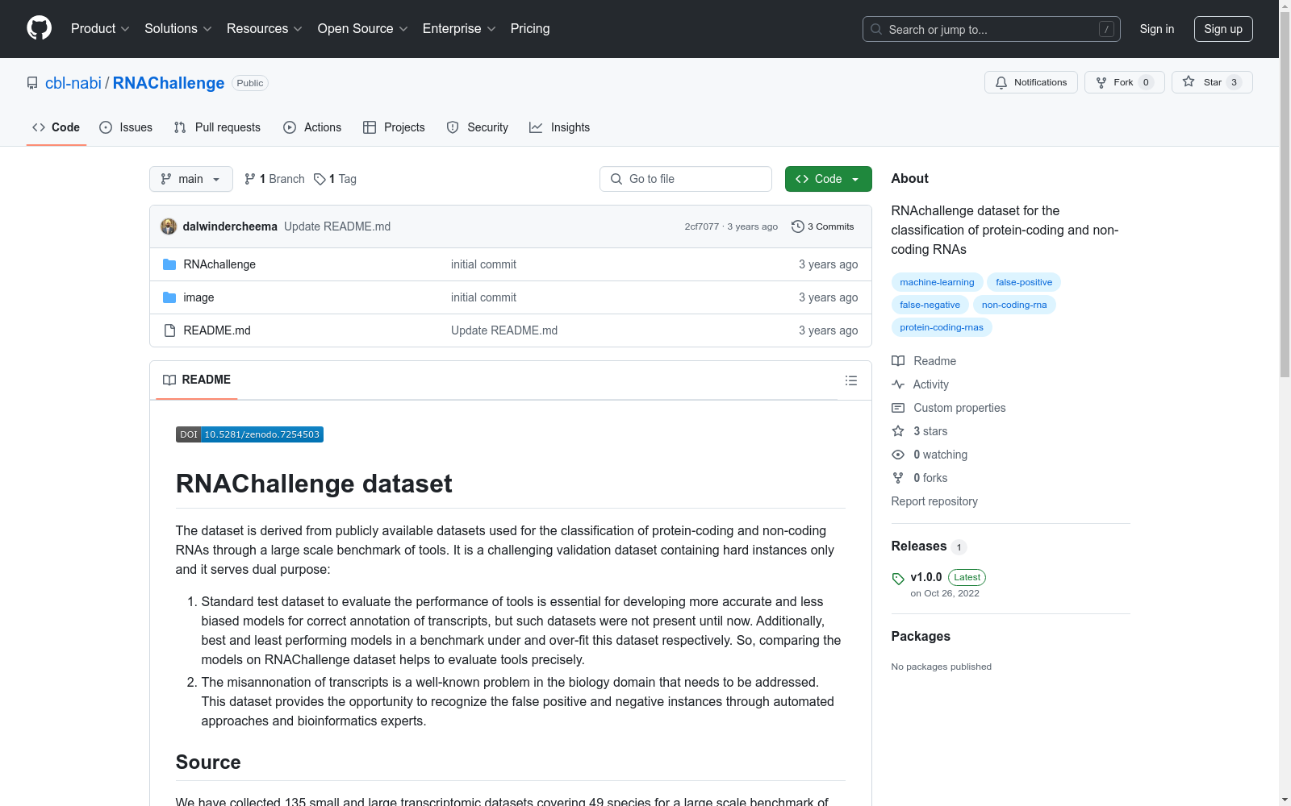Click the v1.0.0 release tag icon

pyautogui.click(x=898, y=579)
